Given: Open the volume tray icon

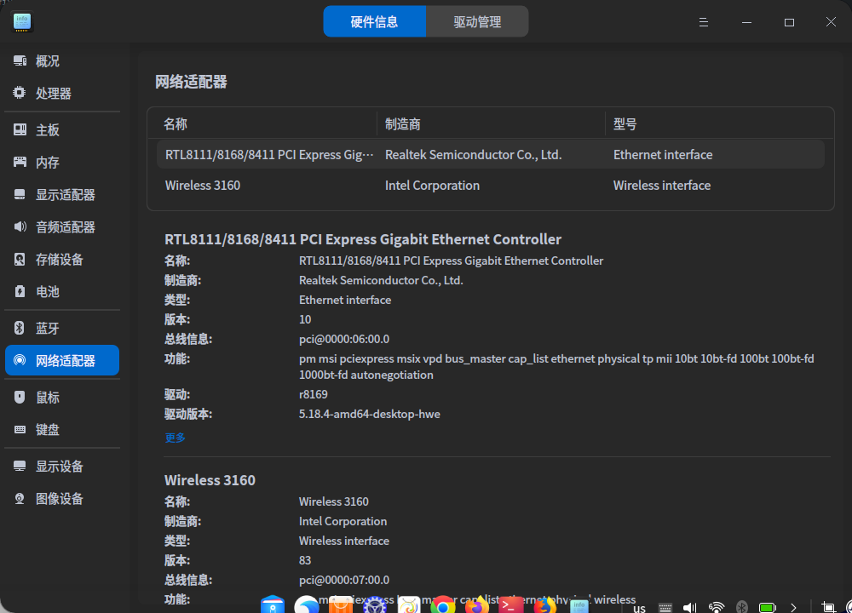Looking at the screenshot, I should (689, 607).
